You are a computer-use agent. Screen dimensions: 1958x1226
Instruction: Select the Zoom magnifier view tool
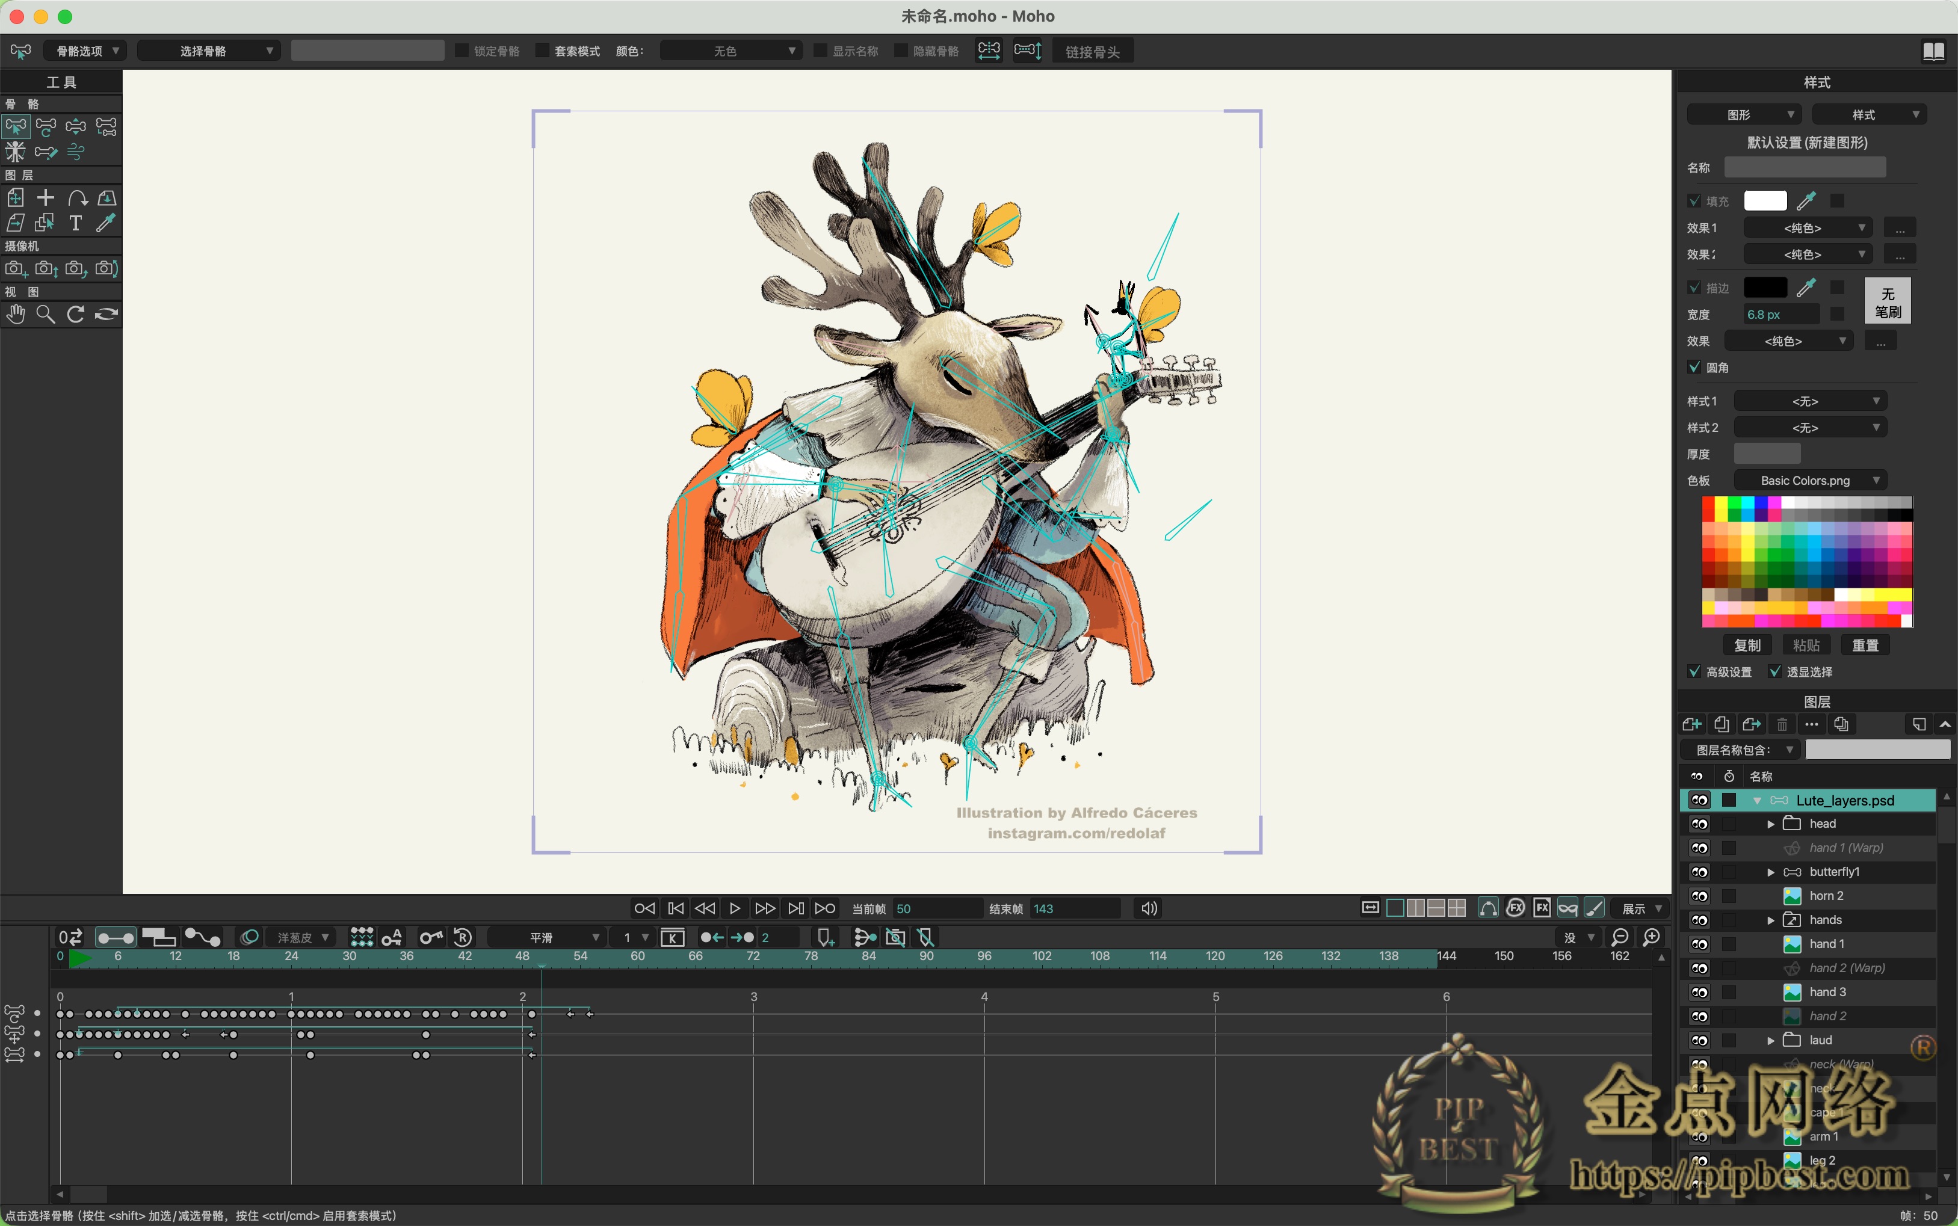(45, 315)
